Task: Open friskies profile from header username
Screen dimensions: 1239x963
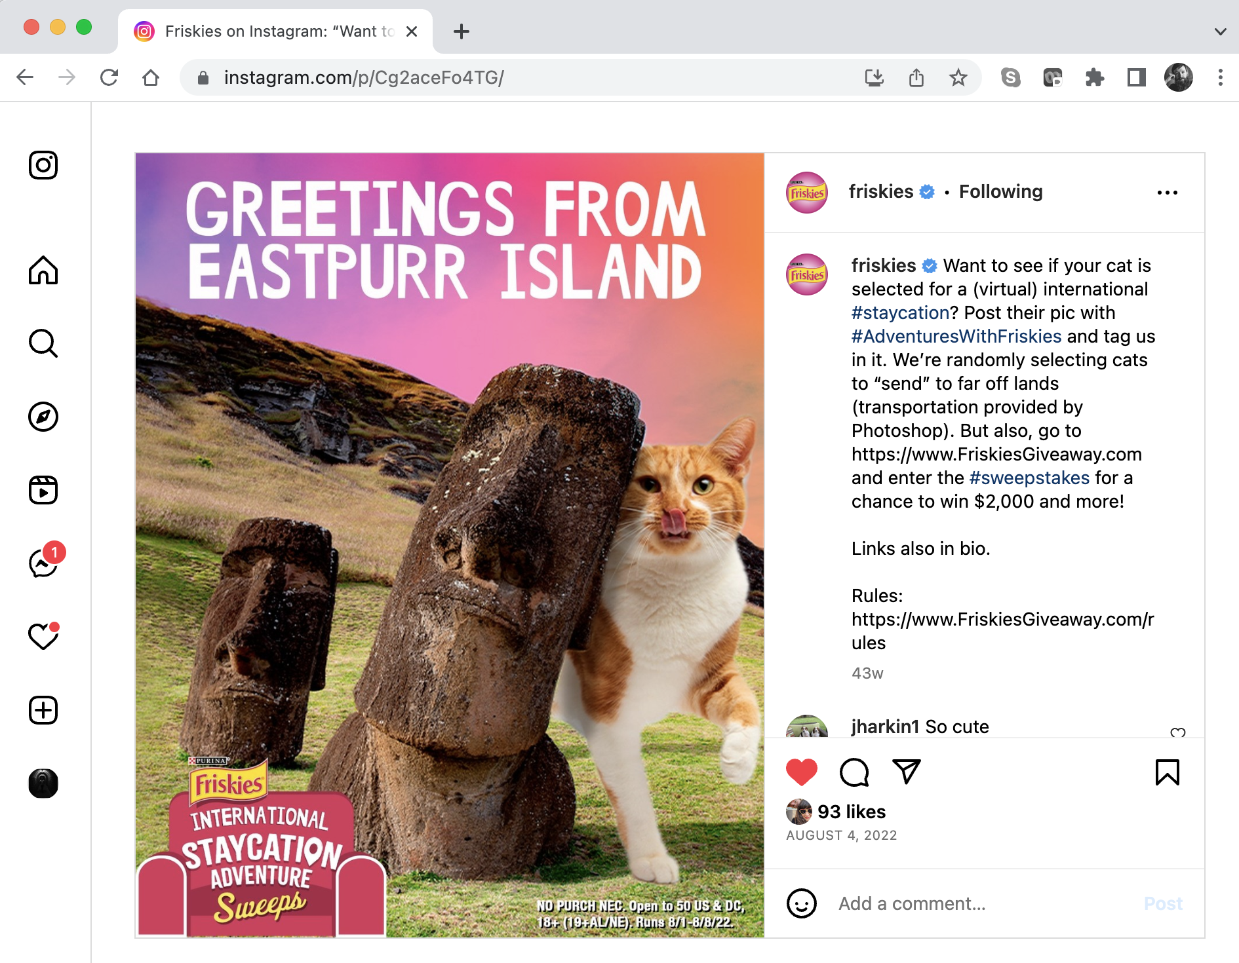Action: pyautogui.click(x=880, y=191)
